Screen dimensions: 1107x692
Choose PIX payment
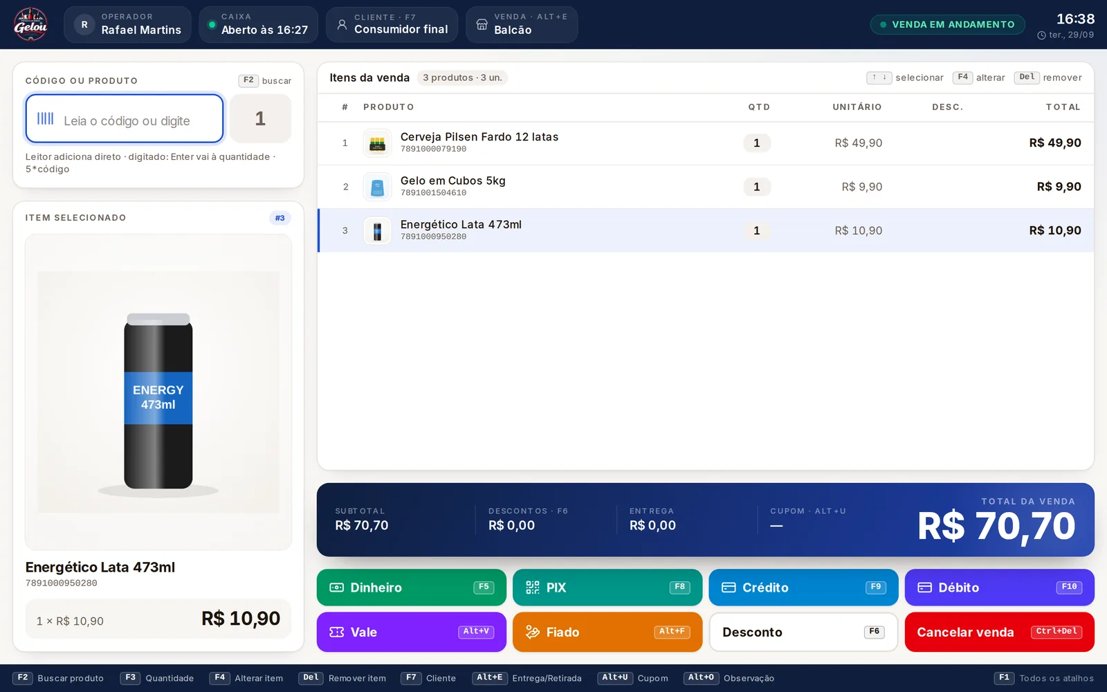(x=607, y=588)
